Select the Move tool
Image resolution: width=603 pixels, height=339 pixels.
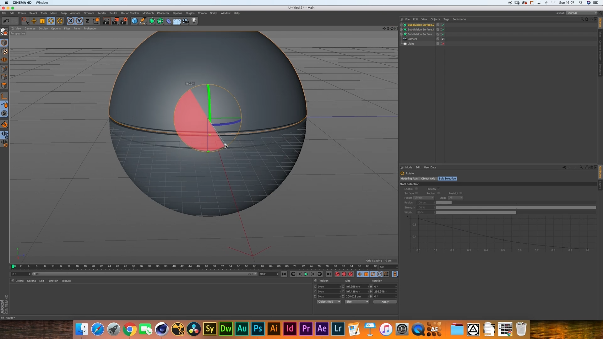pyautogui.click(x=34, y=21)
